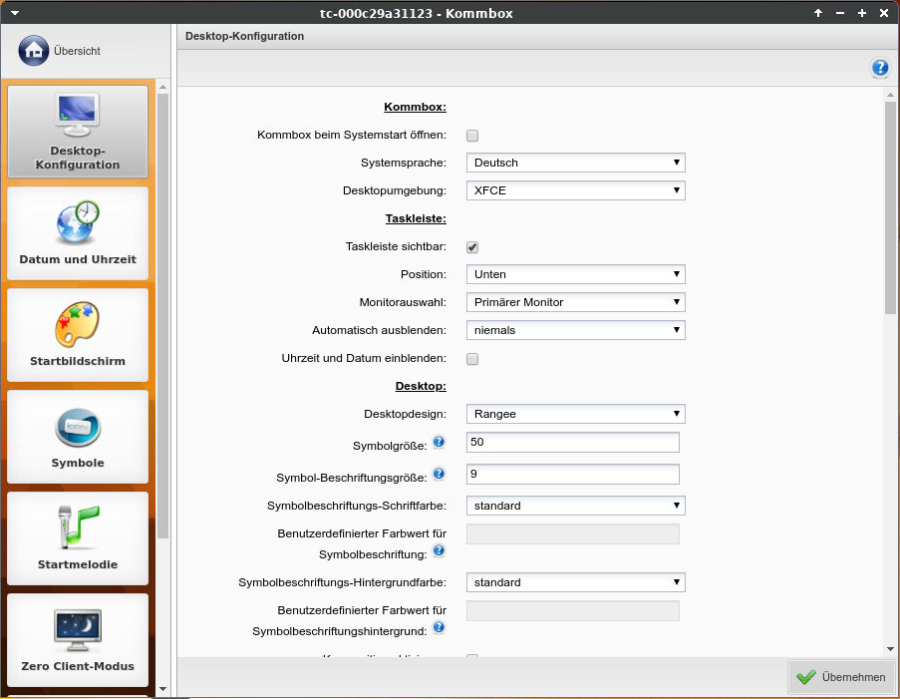
Task: Uncheck the Taskleiste sichtbar checkbox
Action: point(473,247)
